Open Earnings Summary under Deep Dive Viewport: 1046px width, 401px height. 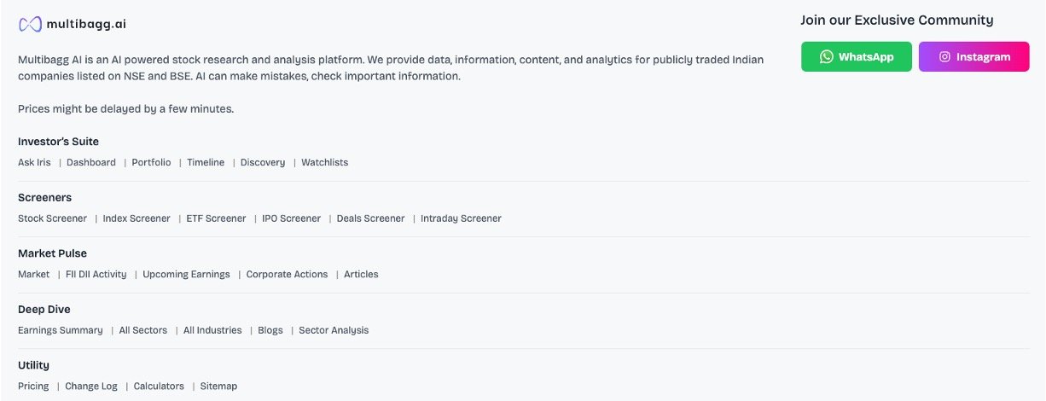point(60,330)
